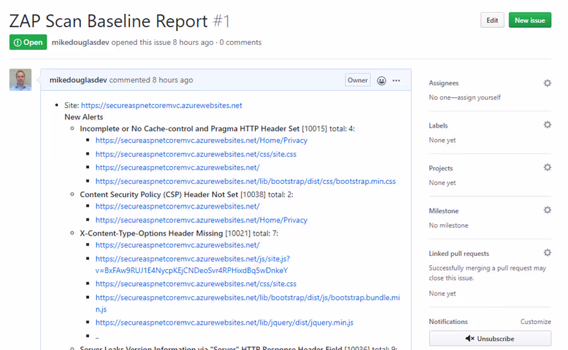Assign yourself to the issue
Viewport: 568px width, 350px height.
click(x=479, y=97)
